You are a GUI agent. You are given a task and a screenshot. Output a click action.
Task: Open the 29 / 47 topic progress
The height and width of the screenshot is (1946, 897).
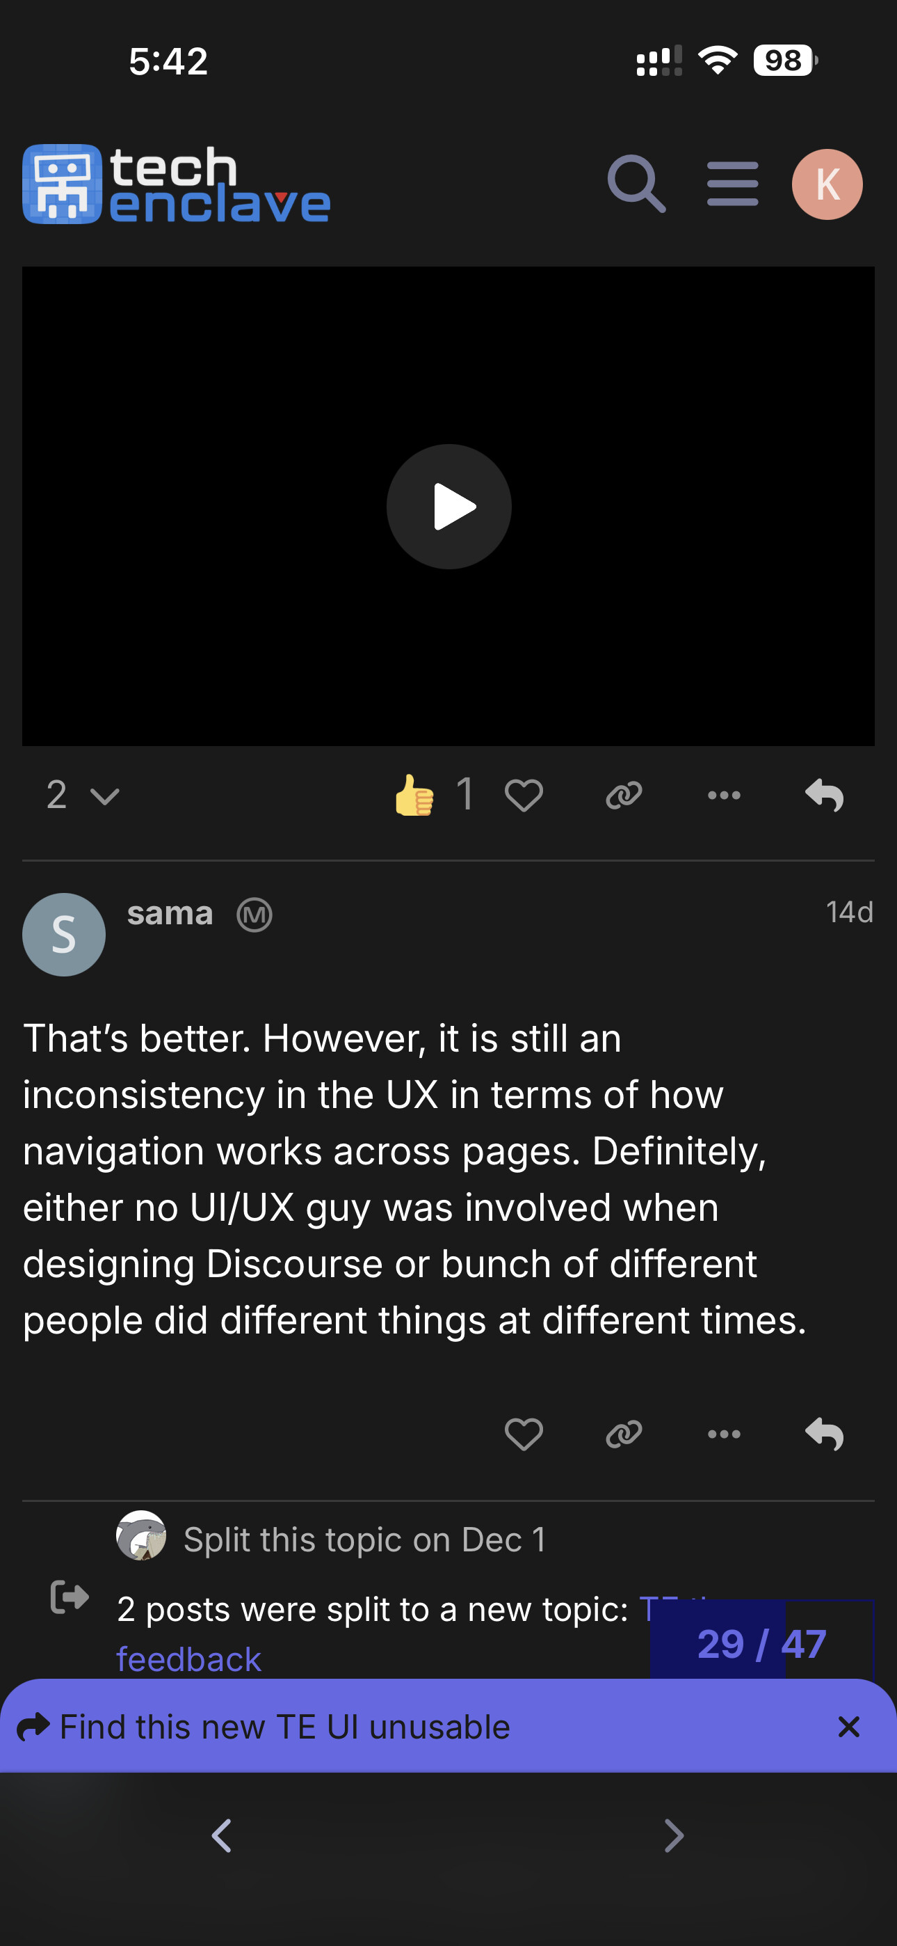761,1644
